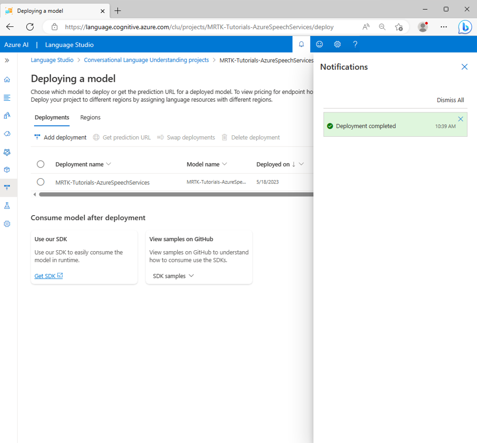Screen dimensions: 477x443
Task: Click Get prediction URL button
Action: [122, 137]
